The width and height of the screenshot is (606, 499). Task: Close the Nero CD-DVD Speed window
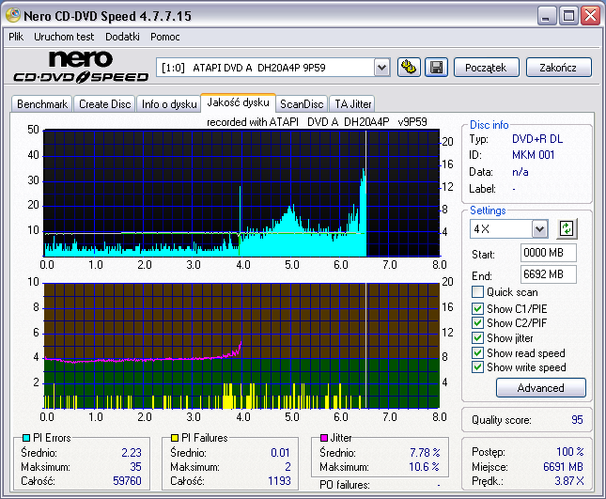590,16
